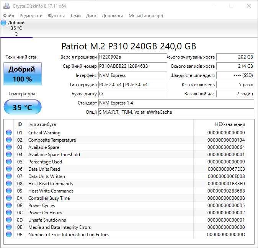Click total host reads value 202 GB
258x248 pixels.
pos(235,57)
